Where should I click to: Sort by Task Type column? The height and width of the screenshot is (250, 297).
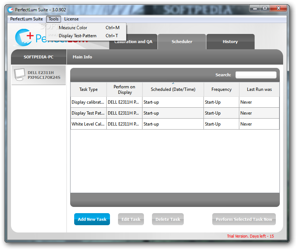coord(88,89)
